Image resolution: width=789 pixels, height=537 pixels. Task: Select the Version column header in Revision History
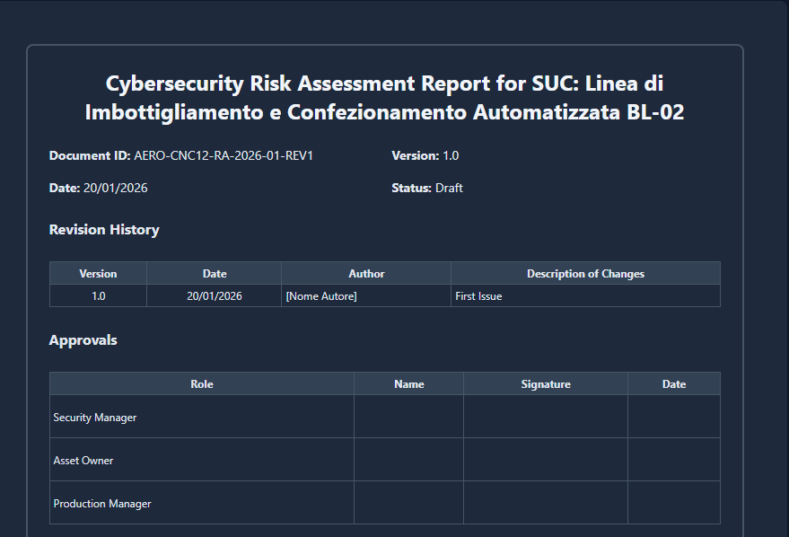tap(98, 274)
